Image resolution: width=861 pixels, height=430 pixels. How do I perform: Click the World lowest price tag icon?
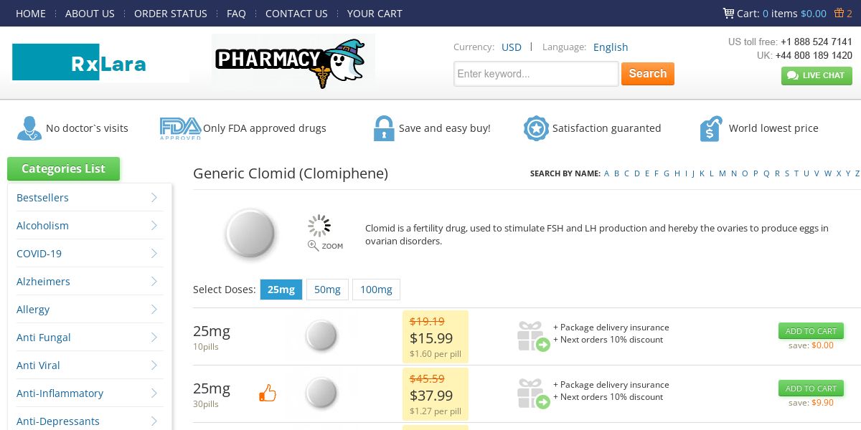710,128
